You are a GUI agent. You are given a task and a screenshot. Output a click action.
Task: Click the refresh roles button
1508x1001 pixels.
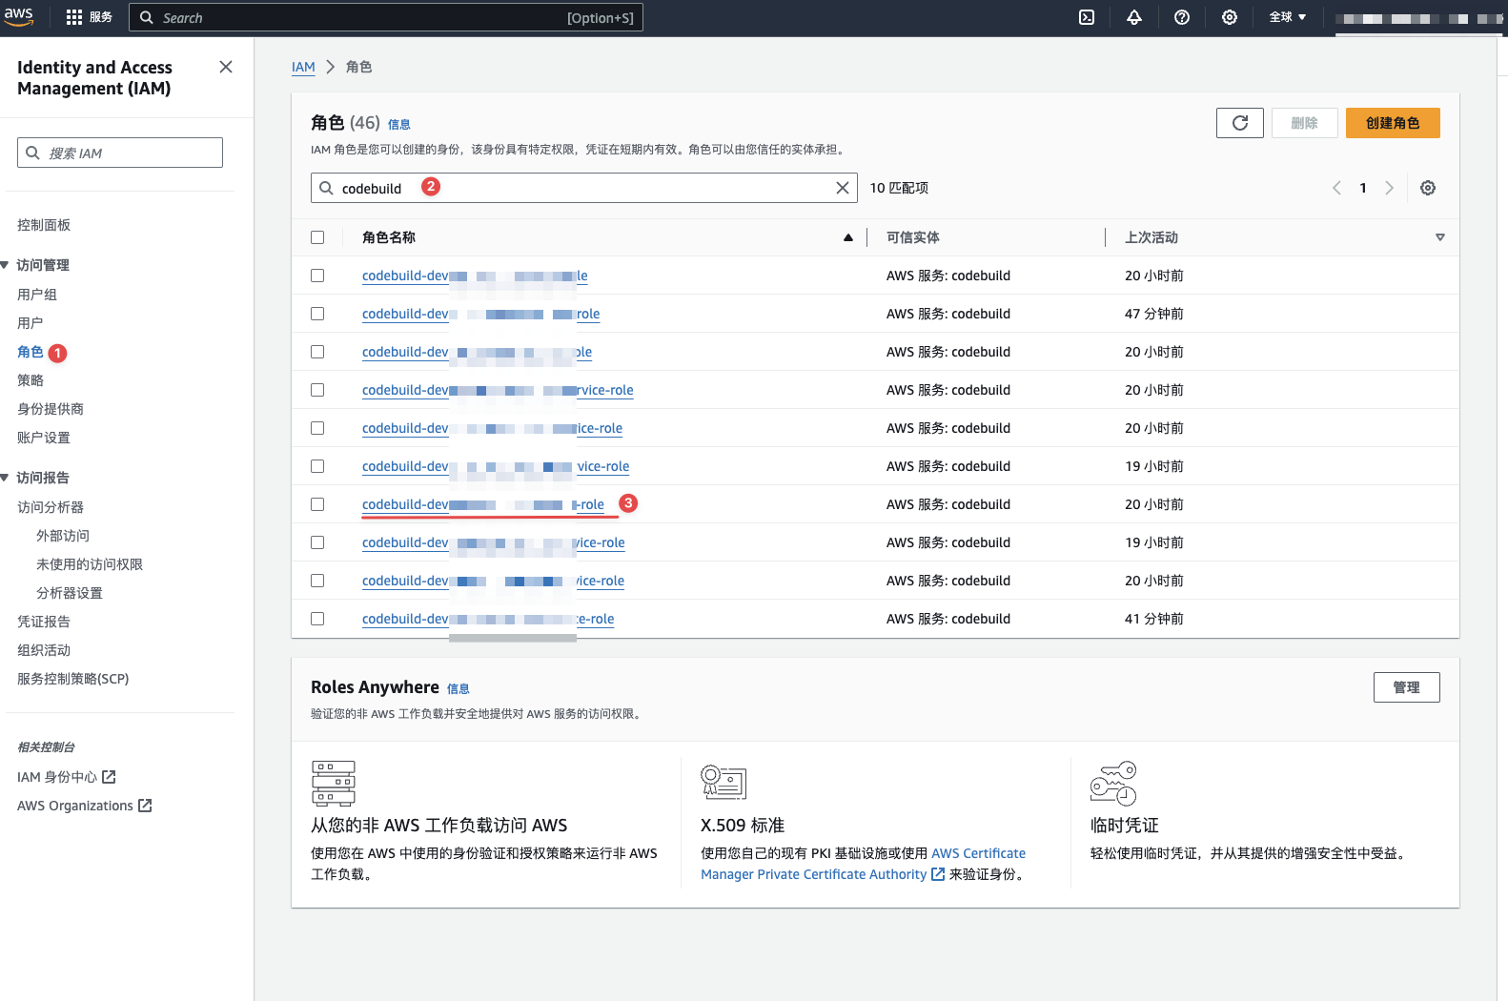1240,123
